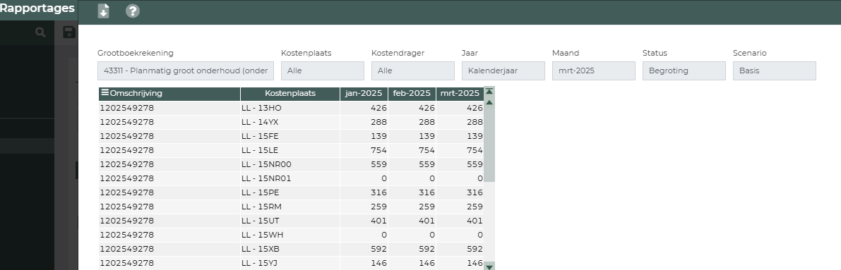Select the LL - 15NR00 row
Viewport: 841px width, 270px height.
tap(291, 164)
